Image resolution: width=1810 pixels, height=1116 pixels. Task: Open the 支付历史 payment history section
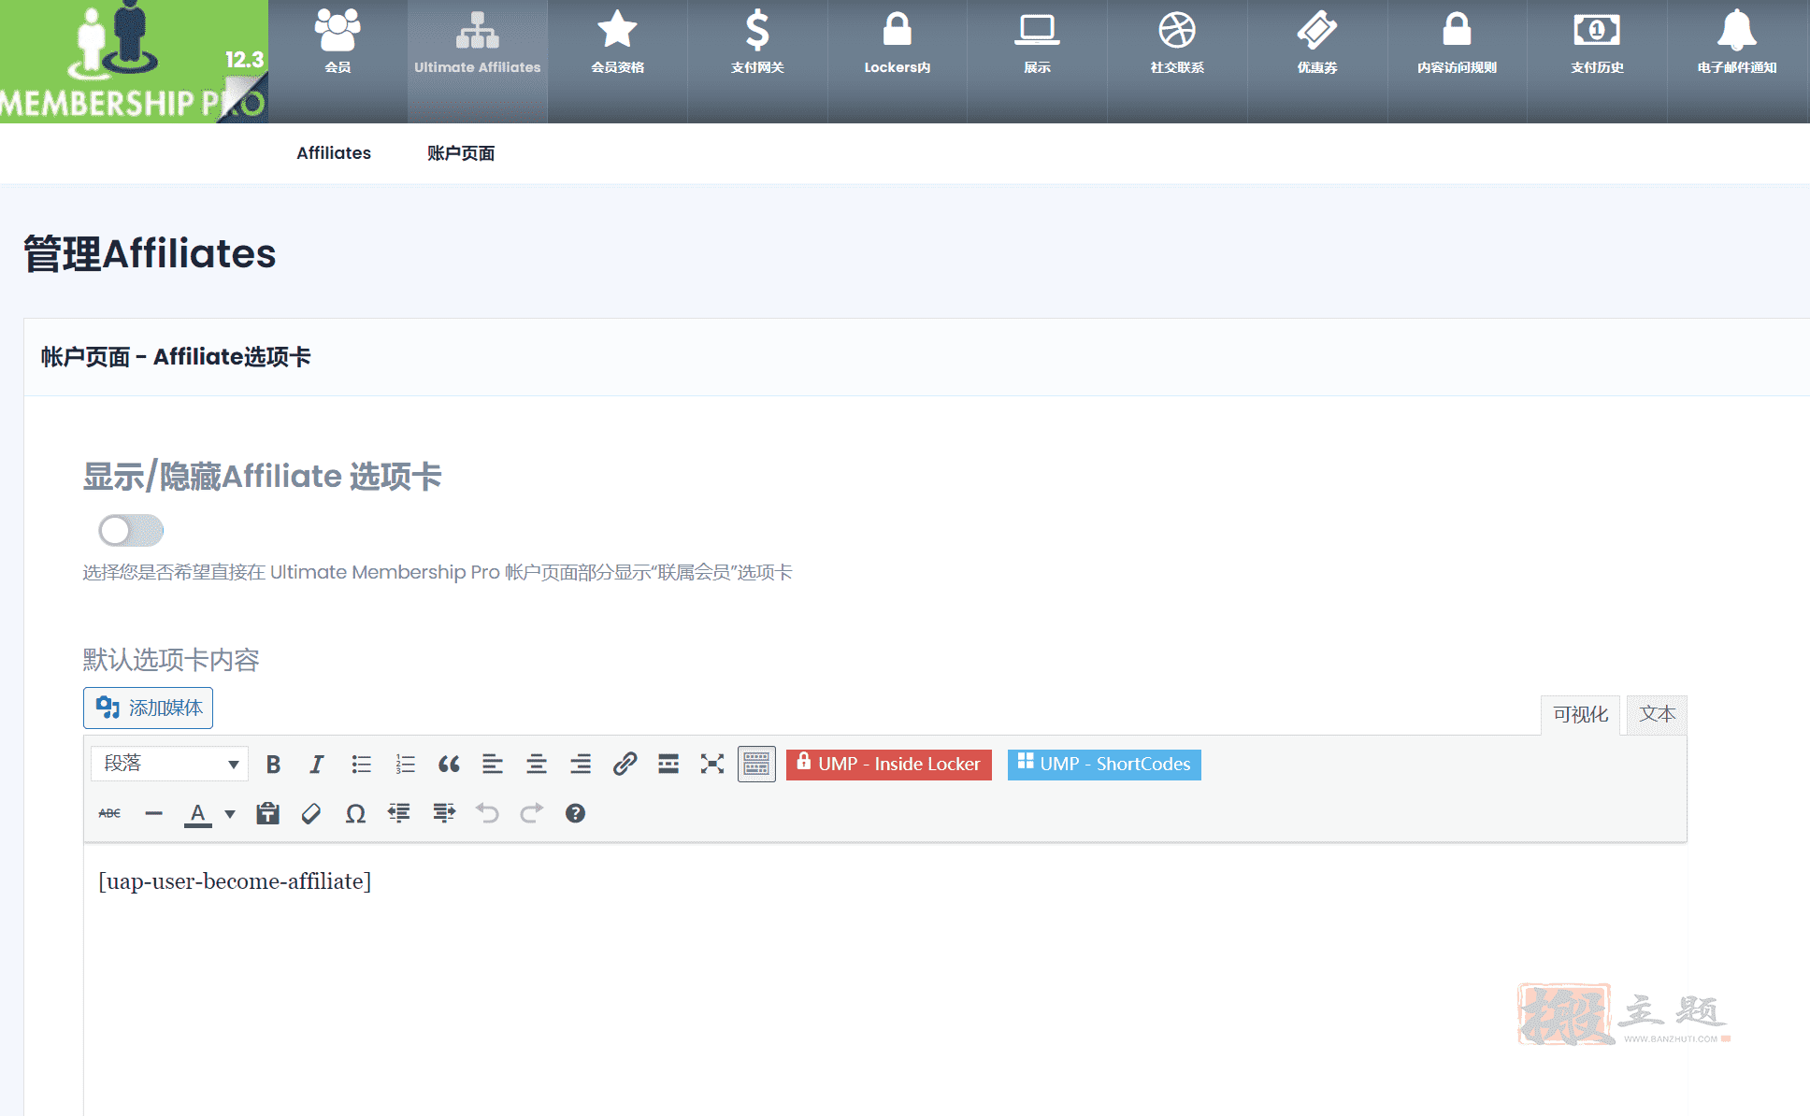click(x=1597, y=62)
